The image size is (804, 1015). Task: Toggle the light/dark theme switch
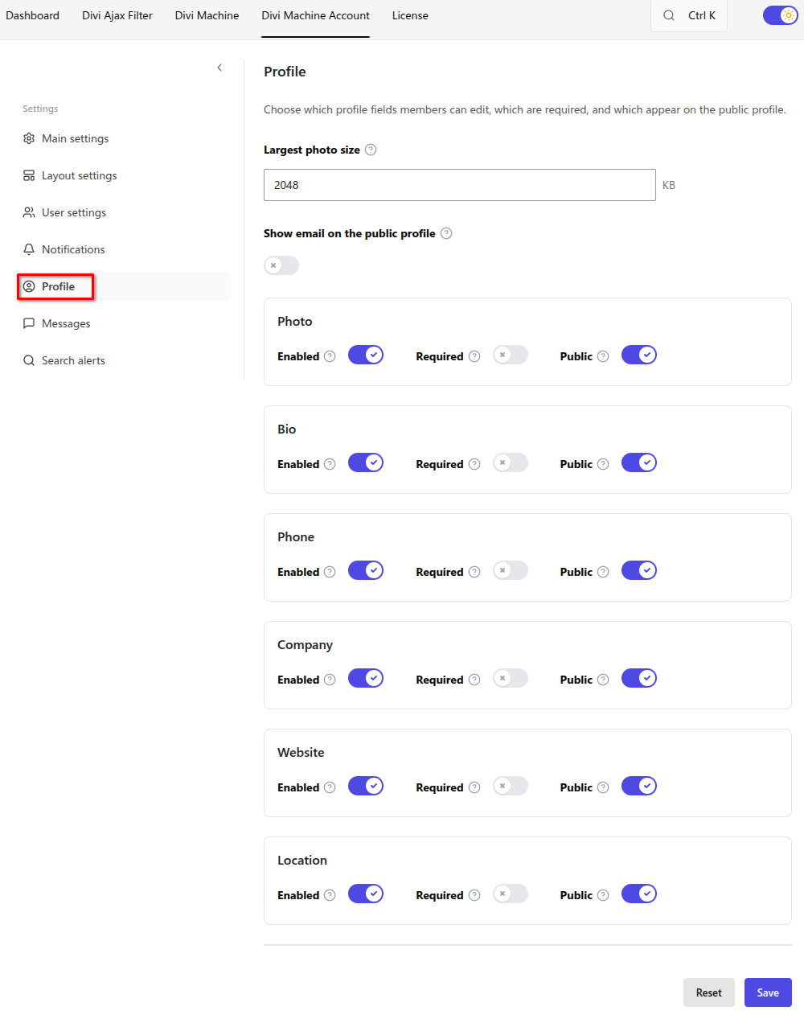pos(780,15)
